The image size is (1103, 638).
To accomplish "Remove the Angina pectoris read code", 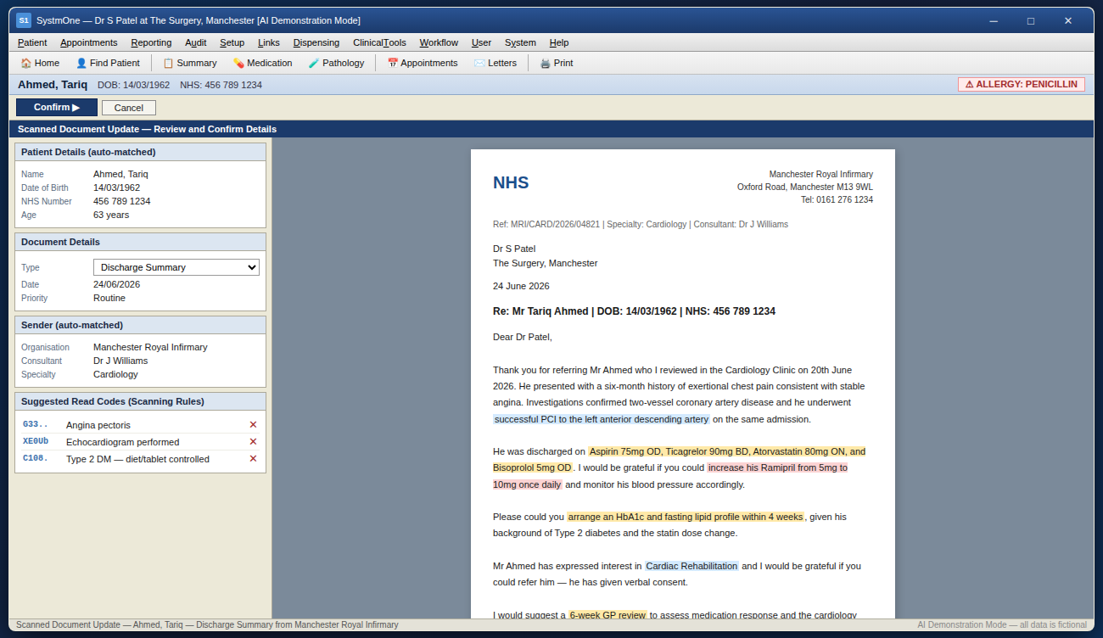I will [253, 425].
